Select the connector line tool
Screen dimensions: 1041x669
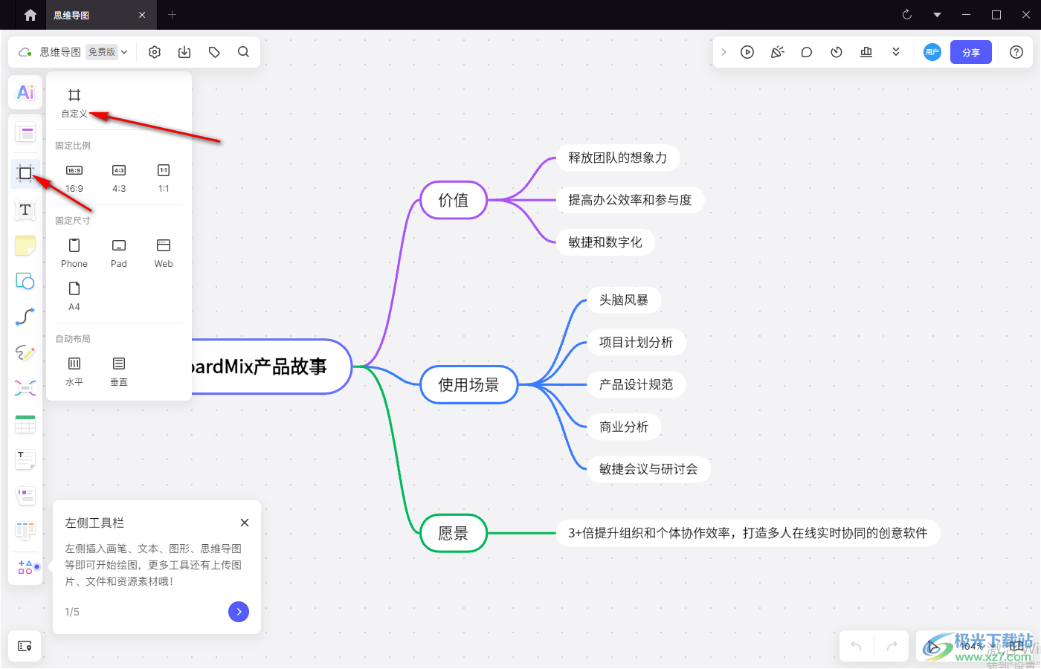point(25,317)
